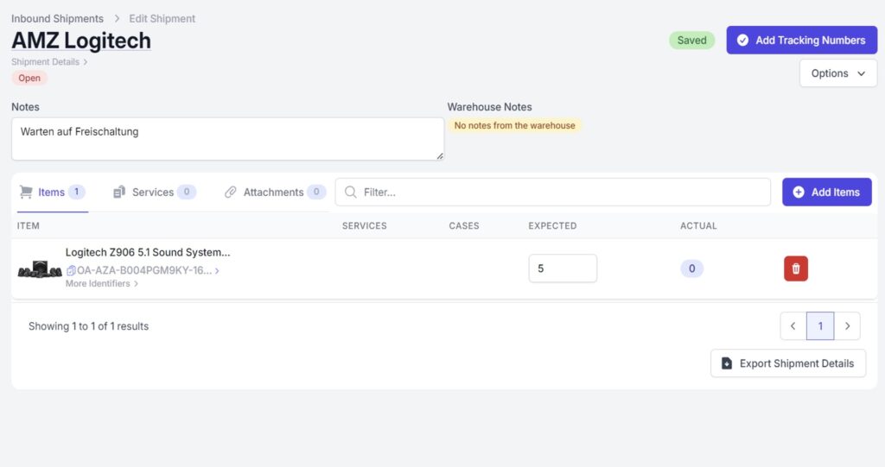This screenshot has width=885, height=467.
Task: Go to the previous results page
Action: coord(793,326)
